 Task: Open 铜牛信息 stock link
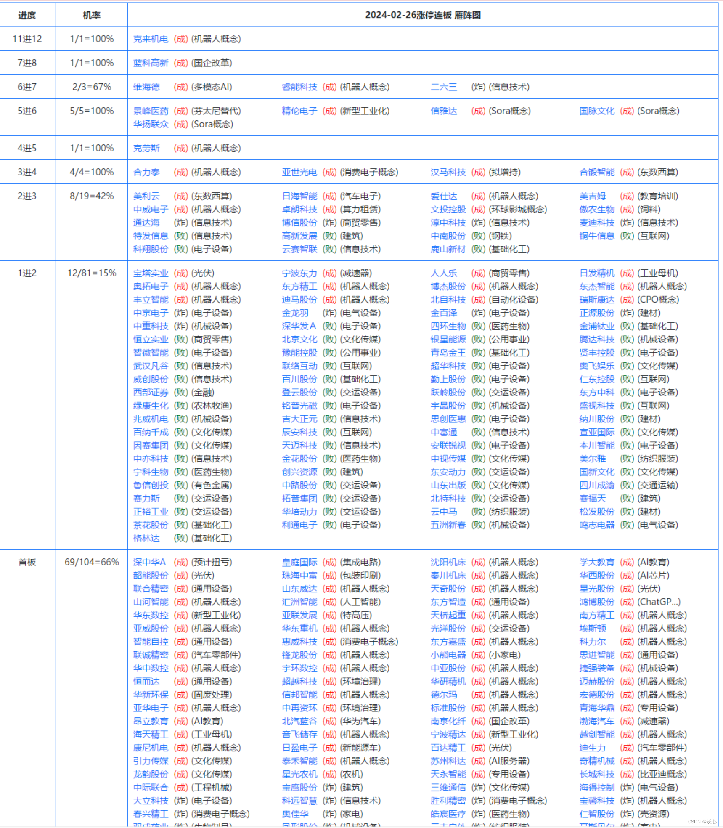[x=597, y=236]
